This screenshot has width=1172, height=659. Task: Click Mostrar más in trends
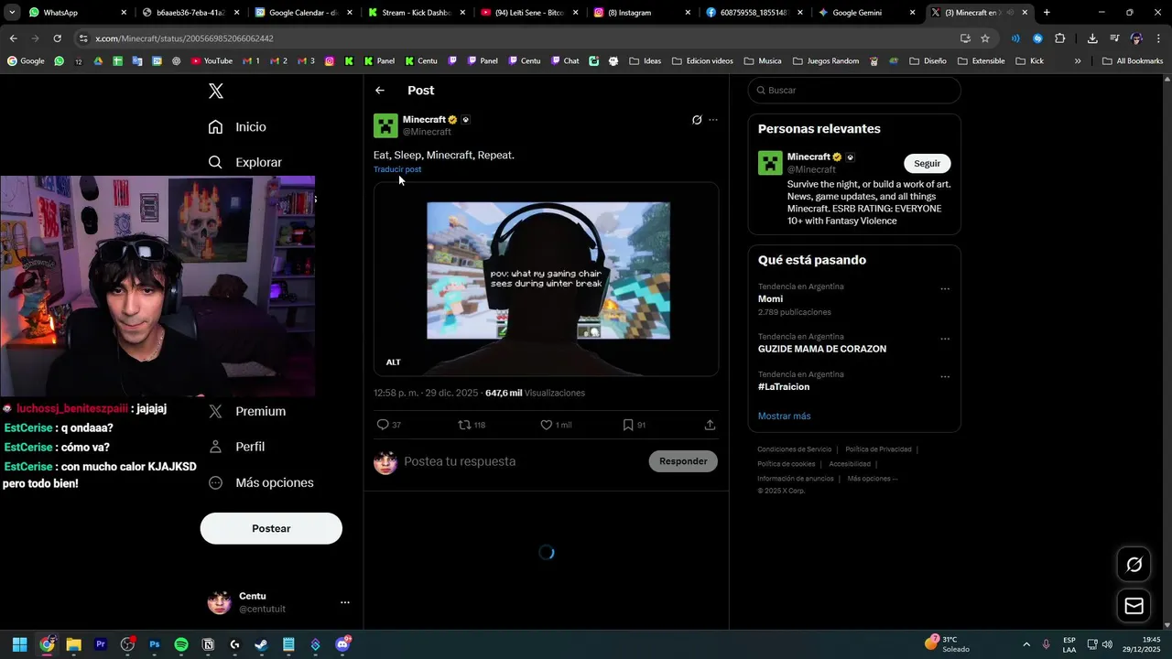[x=784, y=416]
